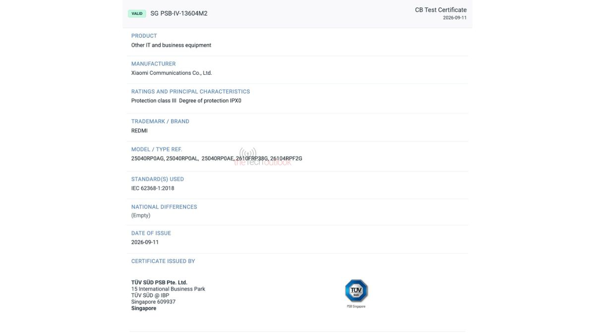
Task: Select the Protection class III text
Action: tap(154, 100)
